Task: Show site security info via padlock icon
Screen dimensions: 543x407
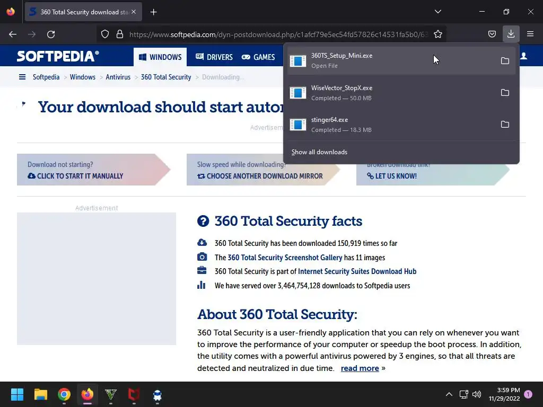Action: pos(120,34)
